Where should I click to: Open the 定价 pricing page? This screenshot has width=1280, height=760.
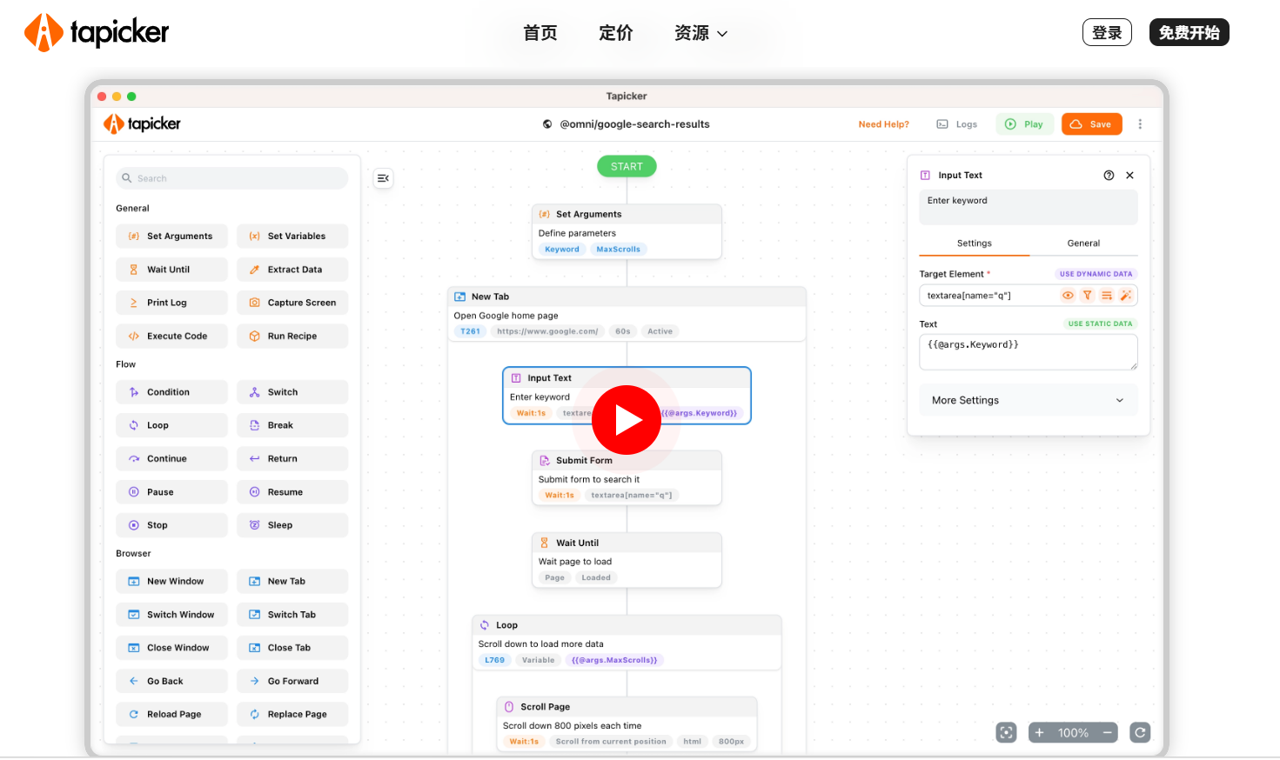pyautogui.click(x=616, y=33)
